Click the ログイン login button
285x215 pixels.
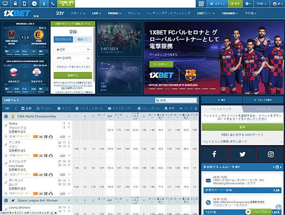coord(217,4)
